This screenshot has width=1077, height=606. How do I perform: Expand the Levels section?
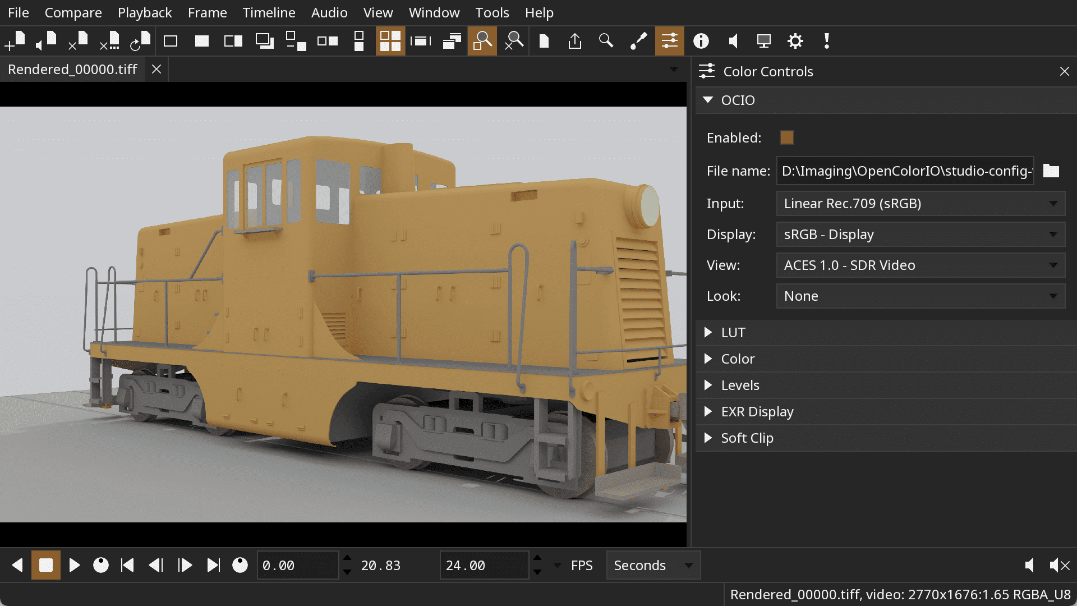click(x=740, y=385)
